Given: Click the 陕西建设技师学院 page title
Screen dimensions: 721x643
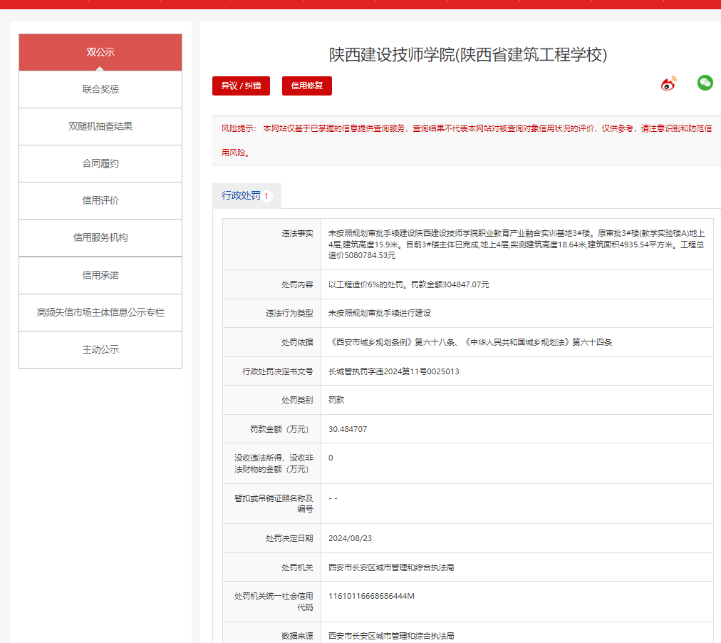Looking at the screenshot, I should click(467, 55).
